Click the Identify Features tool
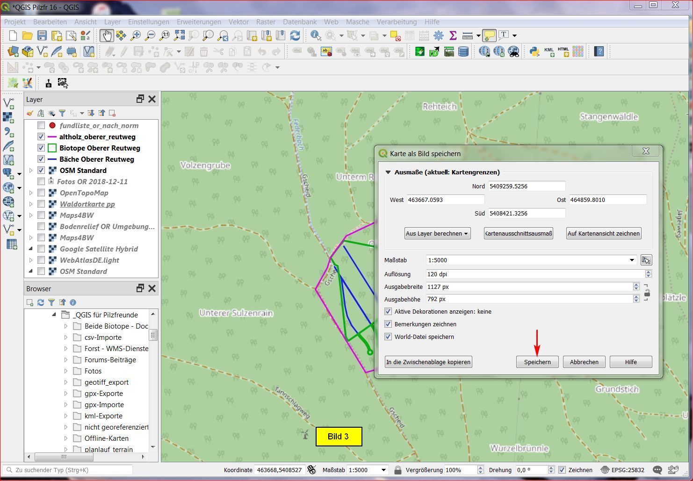 (315, 36)
